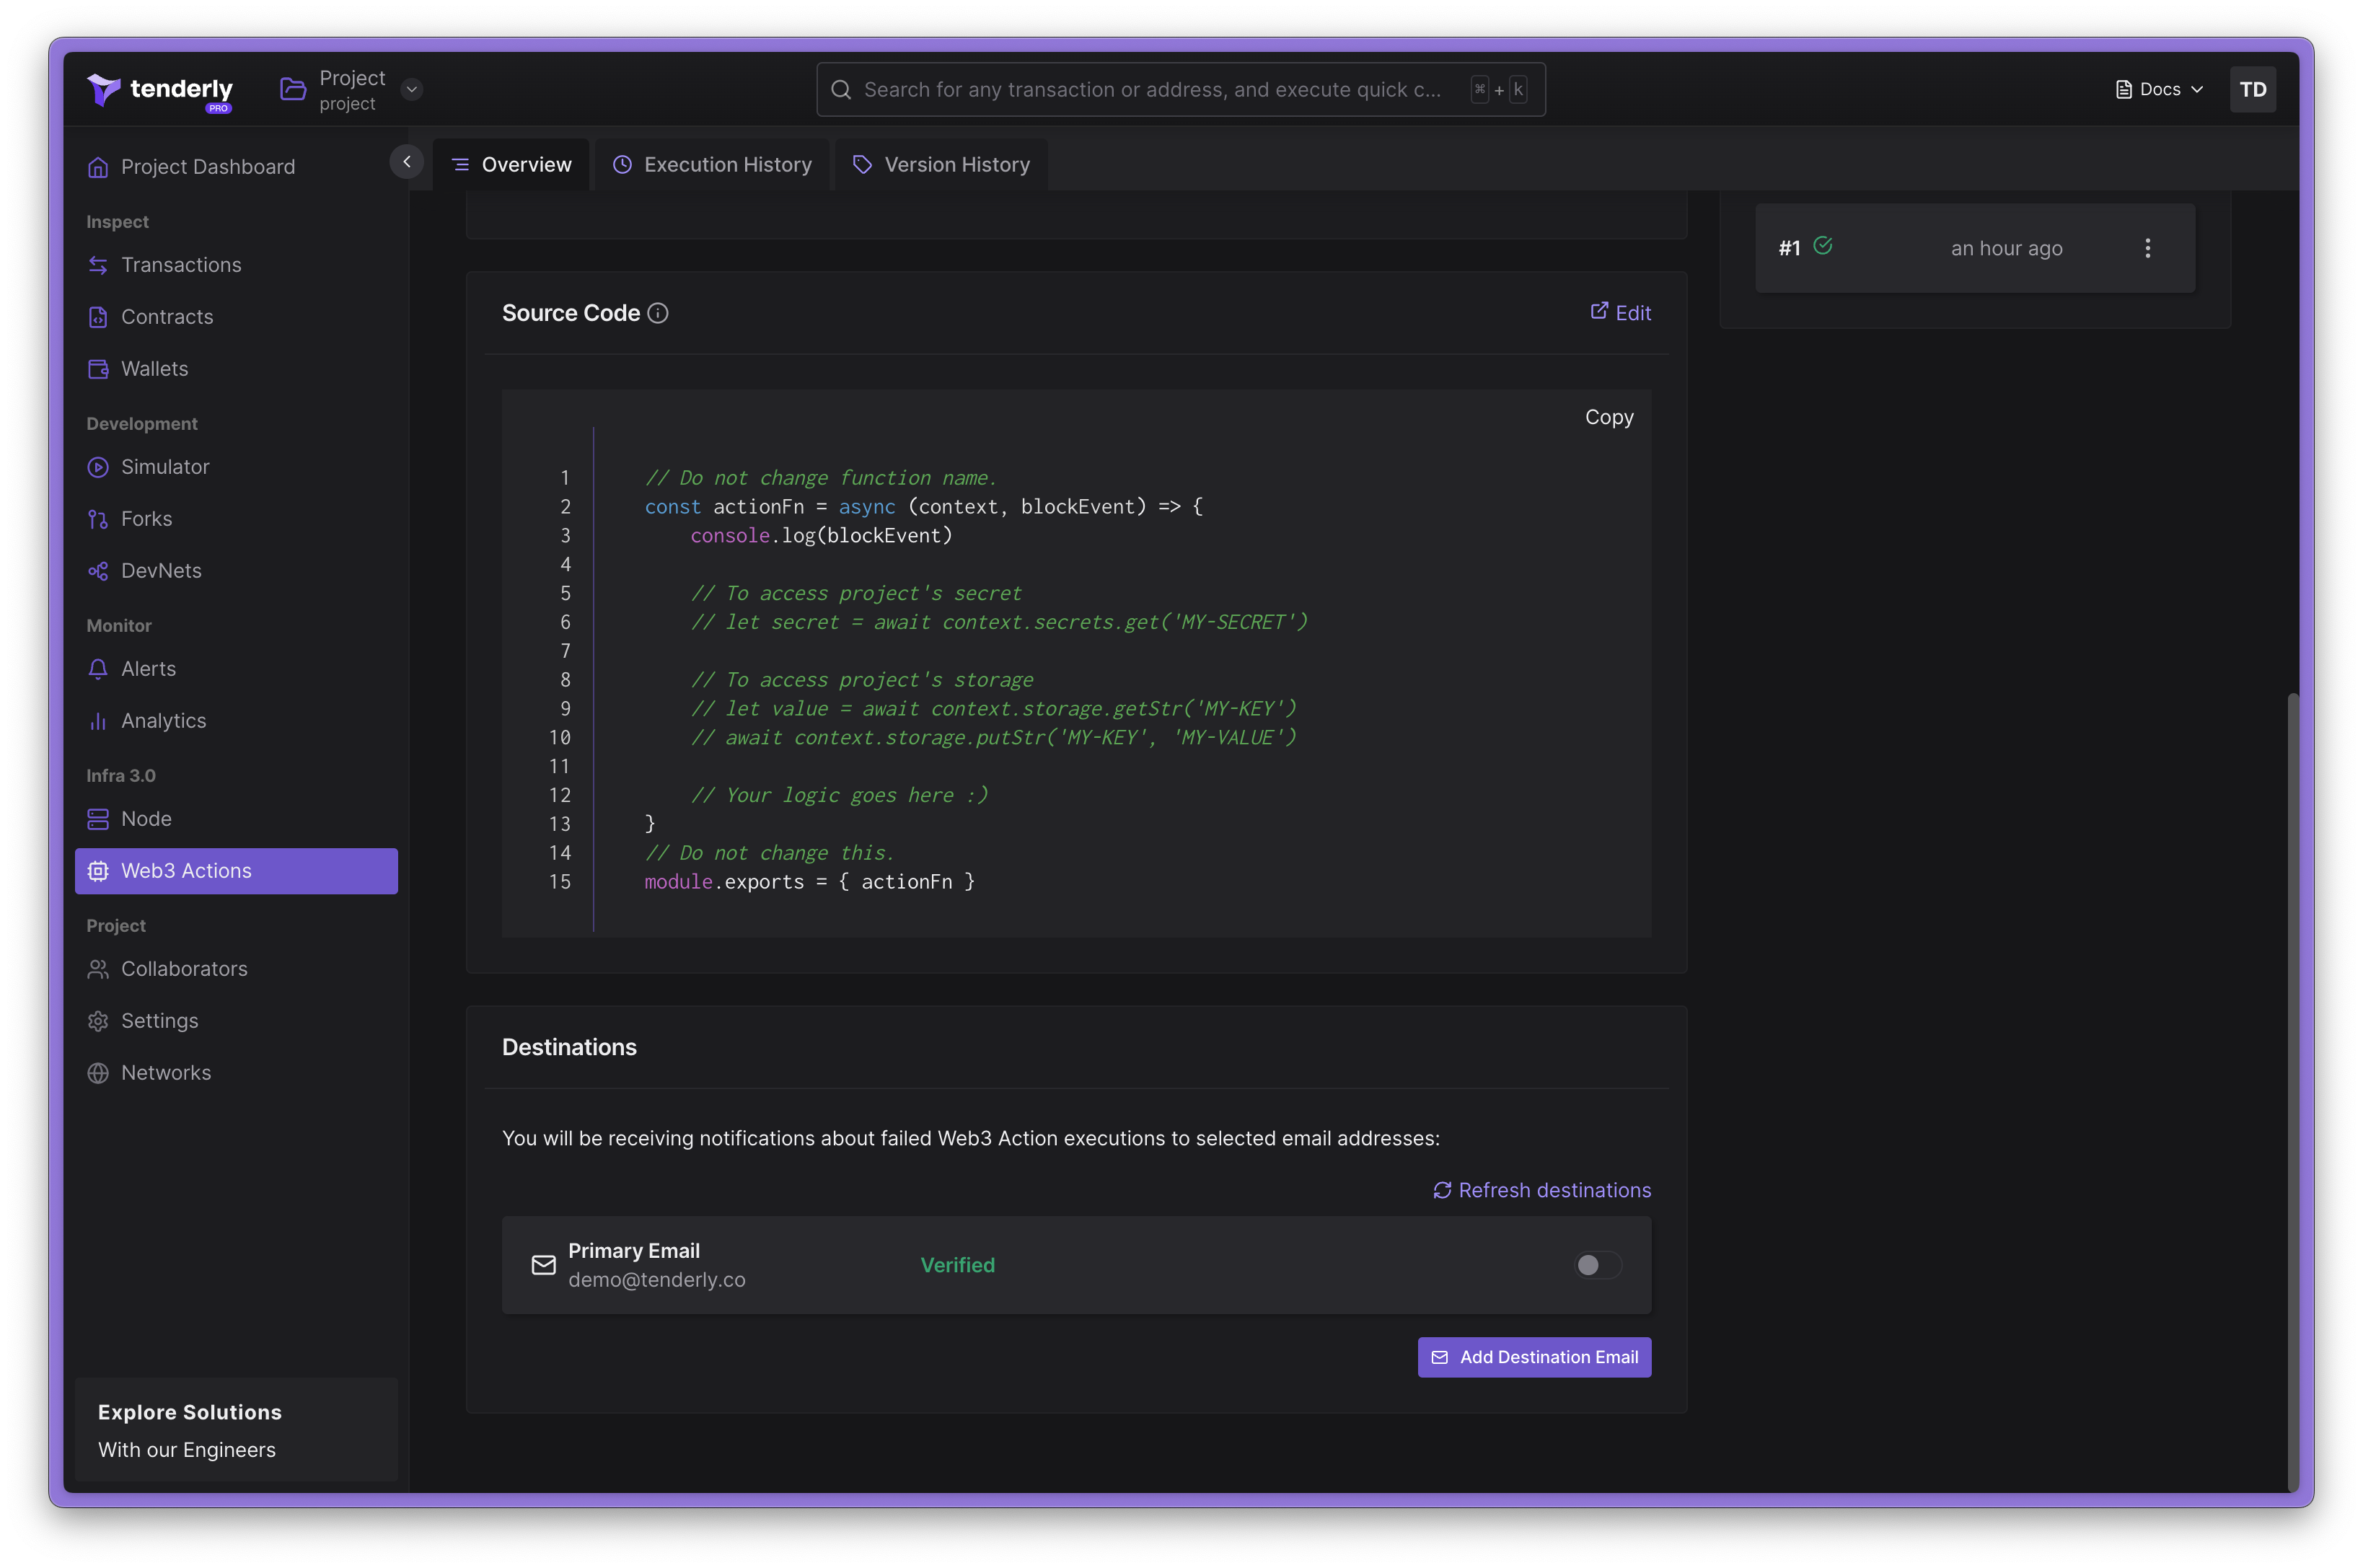The width and height of the screenshot is (2363, 1568).
Task: Click the Transactions arrows icon
Action: pos(98,265)
